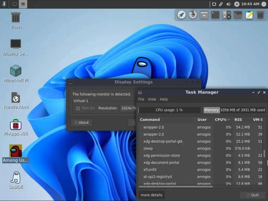Click the Display Settings title bar
Image resolution: width=268 pixels, height=201 pixels.
(134, 82)
